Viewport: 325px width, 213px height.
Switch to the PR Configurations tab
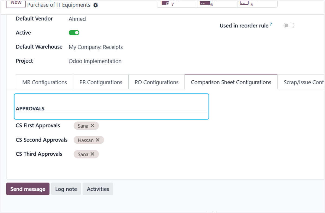(x=101, y=82)
